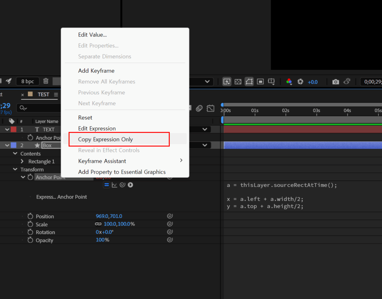
Task: Toggle the enable expression equals icon
Action: pos(106,185)
